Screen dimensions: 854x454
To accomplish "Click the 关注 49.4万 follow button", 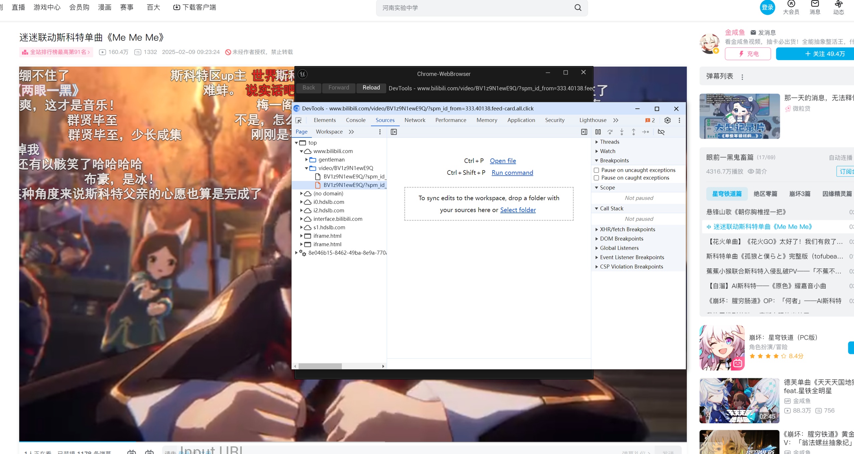I will tap(815, 54).
